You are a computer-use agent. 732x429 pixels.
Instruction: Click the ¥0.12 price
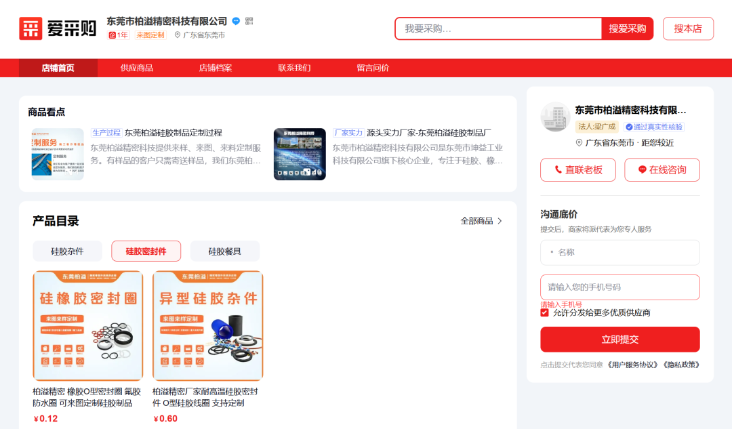click(46, 419)
